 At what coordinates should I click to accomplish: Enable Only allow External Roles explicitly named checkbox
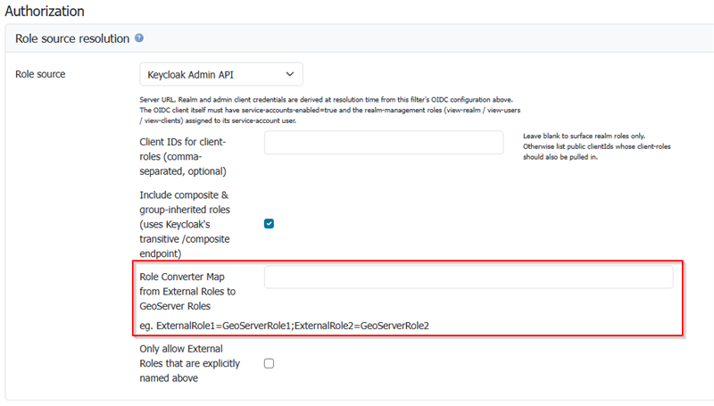coord(270,363)
